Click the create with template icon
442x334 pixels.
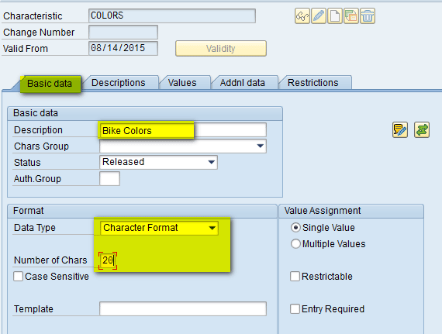pos(351,15)
